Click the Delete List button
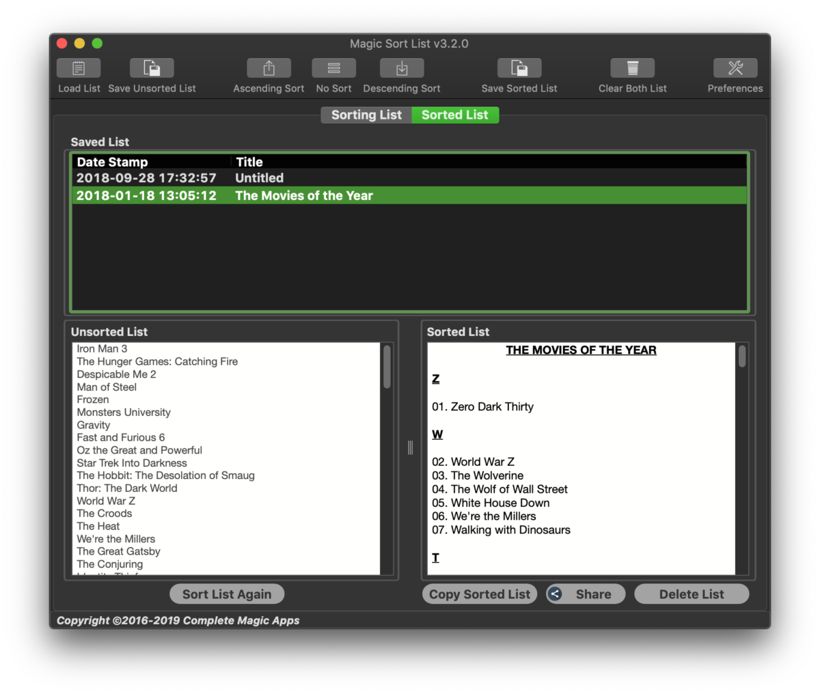Viewport: 820px width, 694px height. pyautogui.click(x=692, y=594)
